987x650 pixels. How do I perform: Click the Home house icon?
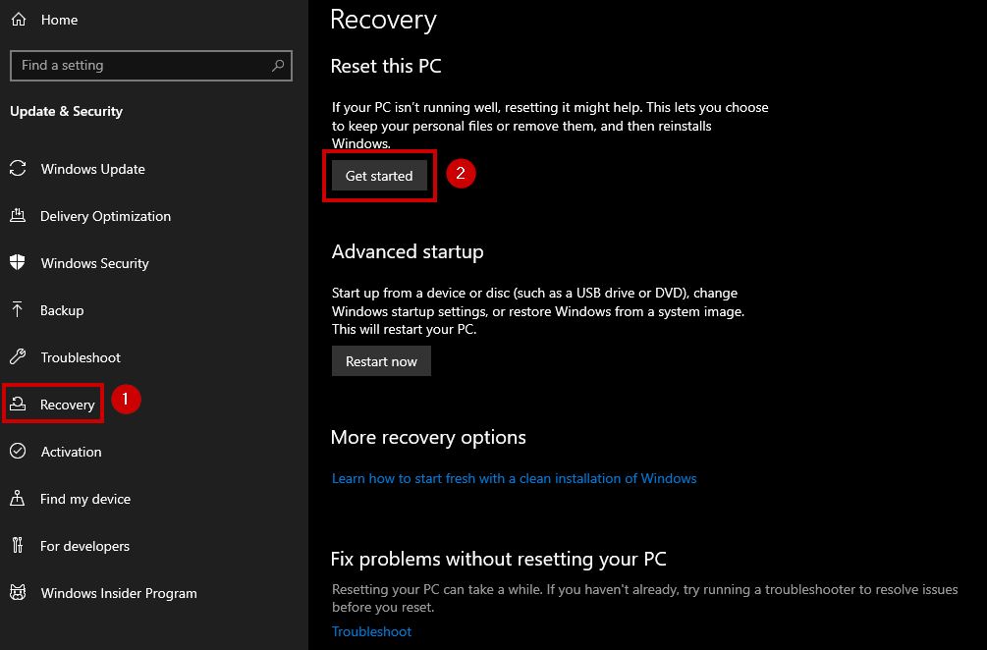(18, 20)
